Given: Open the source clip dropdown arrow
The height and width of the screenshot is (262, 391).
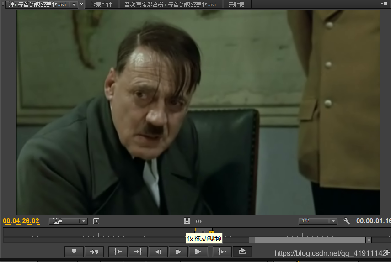Looking at the screenshot, I should [x=74, y=5].
